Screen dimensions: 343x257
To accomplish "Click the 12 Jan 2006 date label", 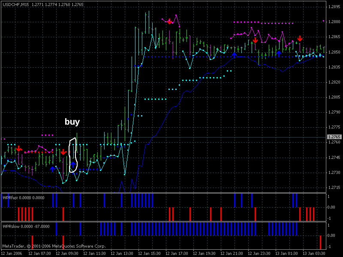I will 12,254.
